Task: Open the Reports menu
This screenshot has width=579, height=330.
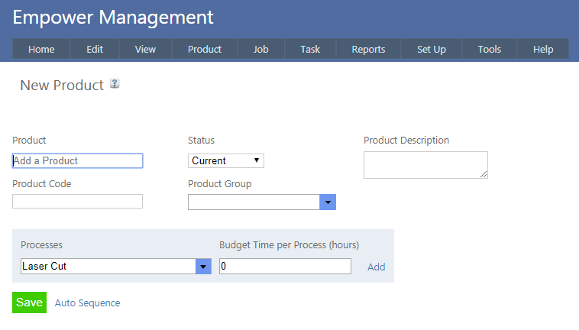Action: 368,49
